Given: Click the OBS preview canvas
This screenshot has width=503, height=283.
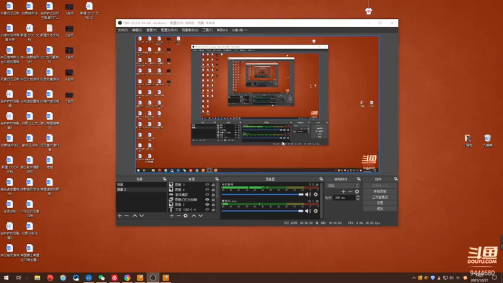Looking at the screenshot, I should [257, 104].
